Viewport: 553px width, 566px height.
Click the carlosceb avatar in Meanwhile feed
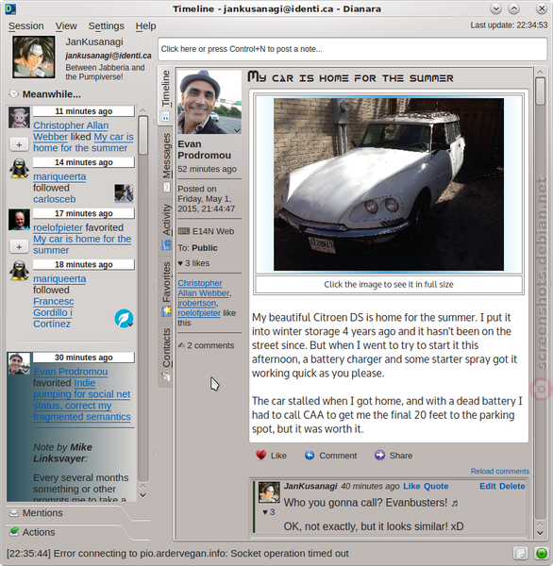tap(124, 193)
